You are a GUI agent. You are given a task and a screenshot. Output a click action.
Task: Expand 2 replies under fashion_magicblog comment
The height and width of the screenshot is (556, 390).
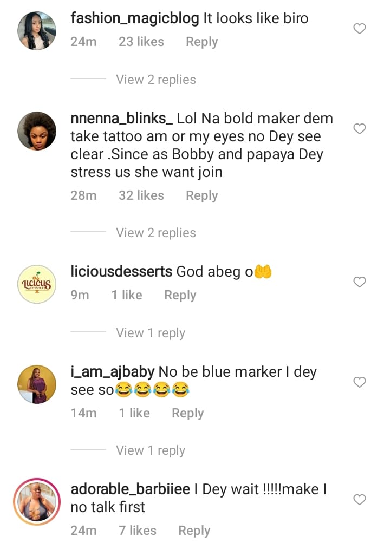[x=155, y=80]
